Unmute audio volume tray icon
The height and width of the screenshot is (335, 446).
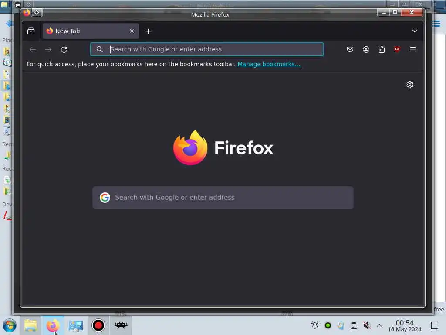click(367, 325)
